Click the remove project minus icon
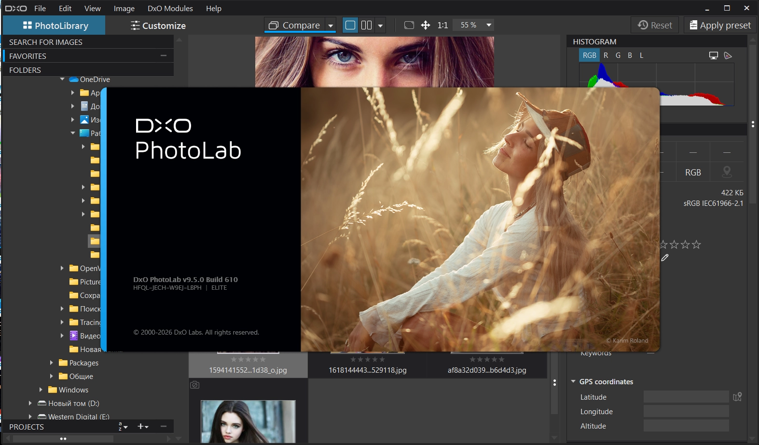 [164, 426]
